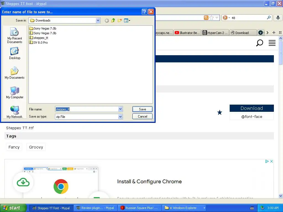Click the page scrollbar up arrow
The height and width of the screenshot is (212, 283).
(x=281, y=38)
